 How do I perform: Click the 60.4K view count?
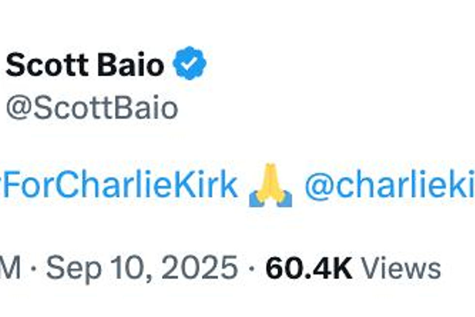[x=309, y=268]
